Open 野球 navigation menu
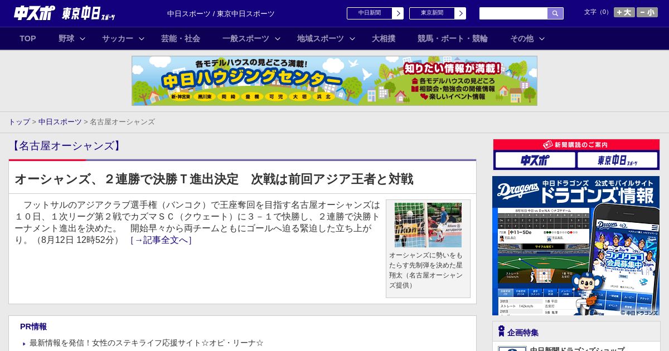This screenshot has width=669, height=351. point(66,38)
